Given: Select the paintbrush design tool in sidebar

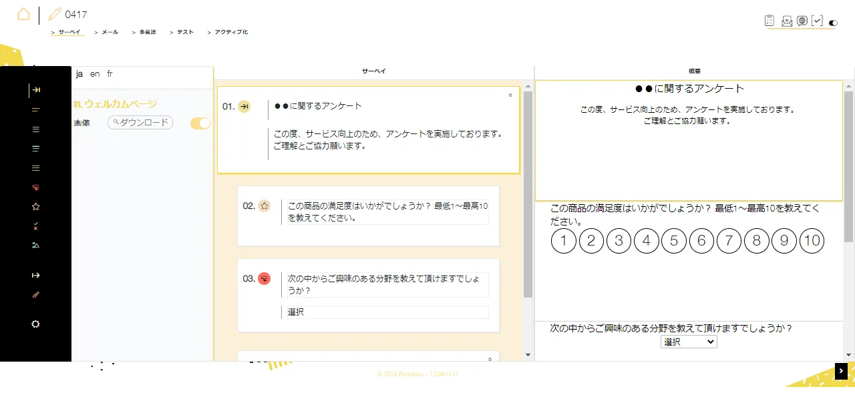Looking at the screenshot, I should click(36, 294).
